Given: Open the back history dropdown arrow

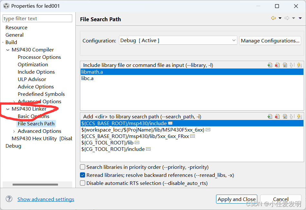Looking at the screenshot, I should [280, 18].
